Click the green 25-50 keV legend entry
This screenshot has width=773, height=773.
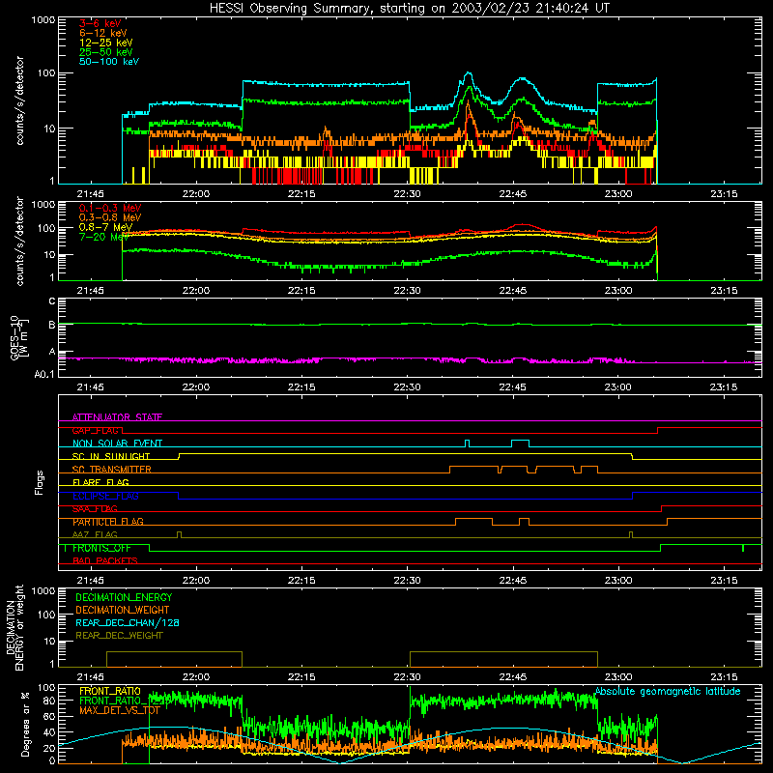pos(106,52)
